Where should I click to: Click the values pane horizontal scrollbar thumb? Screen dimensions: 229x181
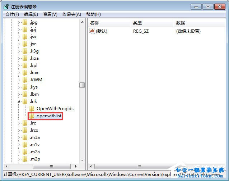pos(139,166)
